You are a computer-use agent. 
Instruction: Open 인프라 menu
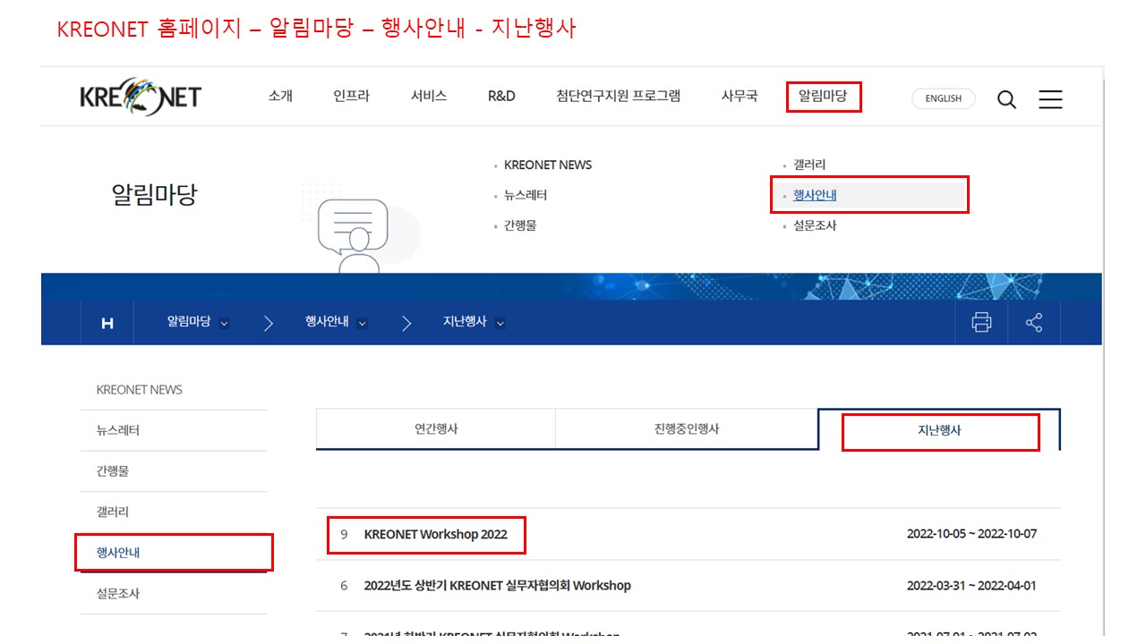[351, 96]
